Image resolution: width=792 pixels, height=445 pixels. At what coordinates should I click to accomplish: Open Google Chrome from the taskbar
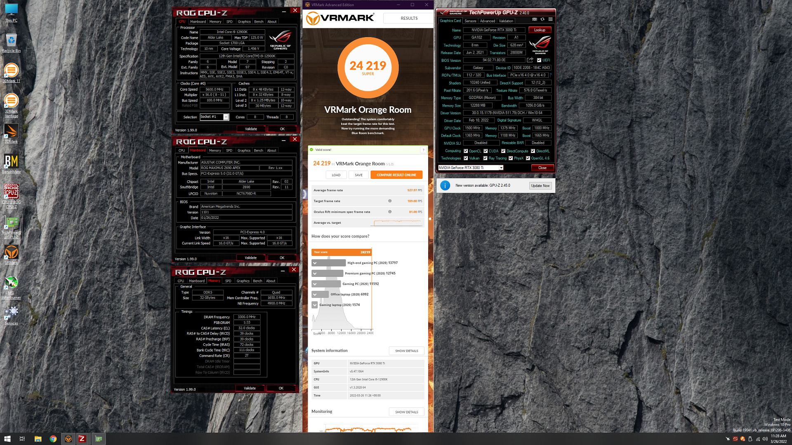click(x=53, y=439)
